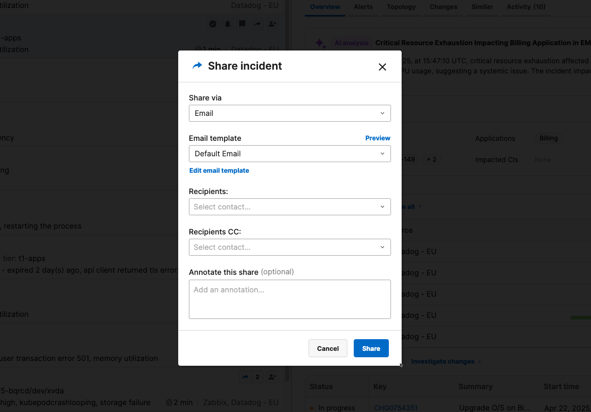
Task: Click the bell snooze icon in incident row
Action: coord(228,24)
